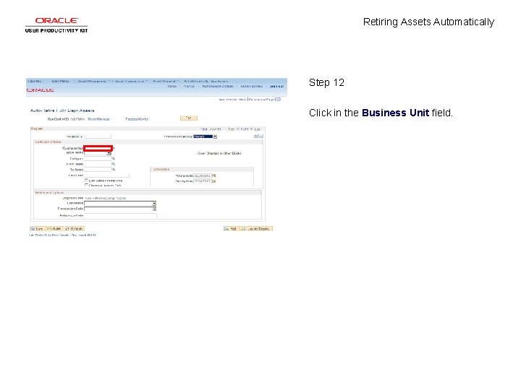This screenshot has width=521, height=390.
Task: Open the Report Manager link
Action: pyautogui.click(x=99, y=119)
